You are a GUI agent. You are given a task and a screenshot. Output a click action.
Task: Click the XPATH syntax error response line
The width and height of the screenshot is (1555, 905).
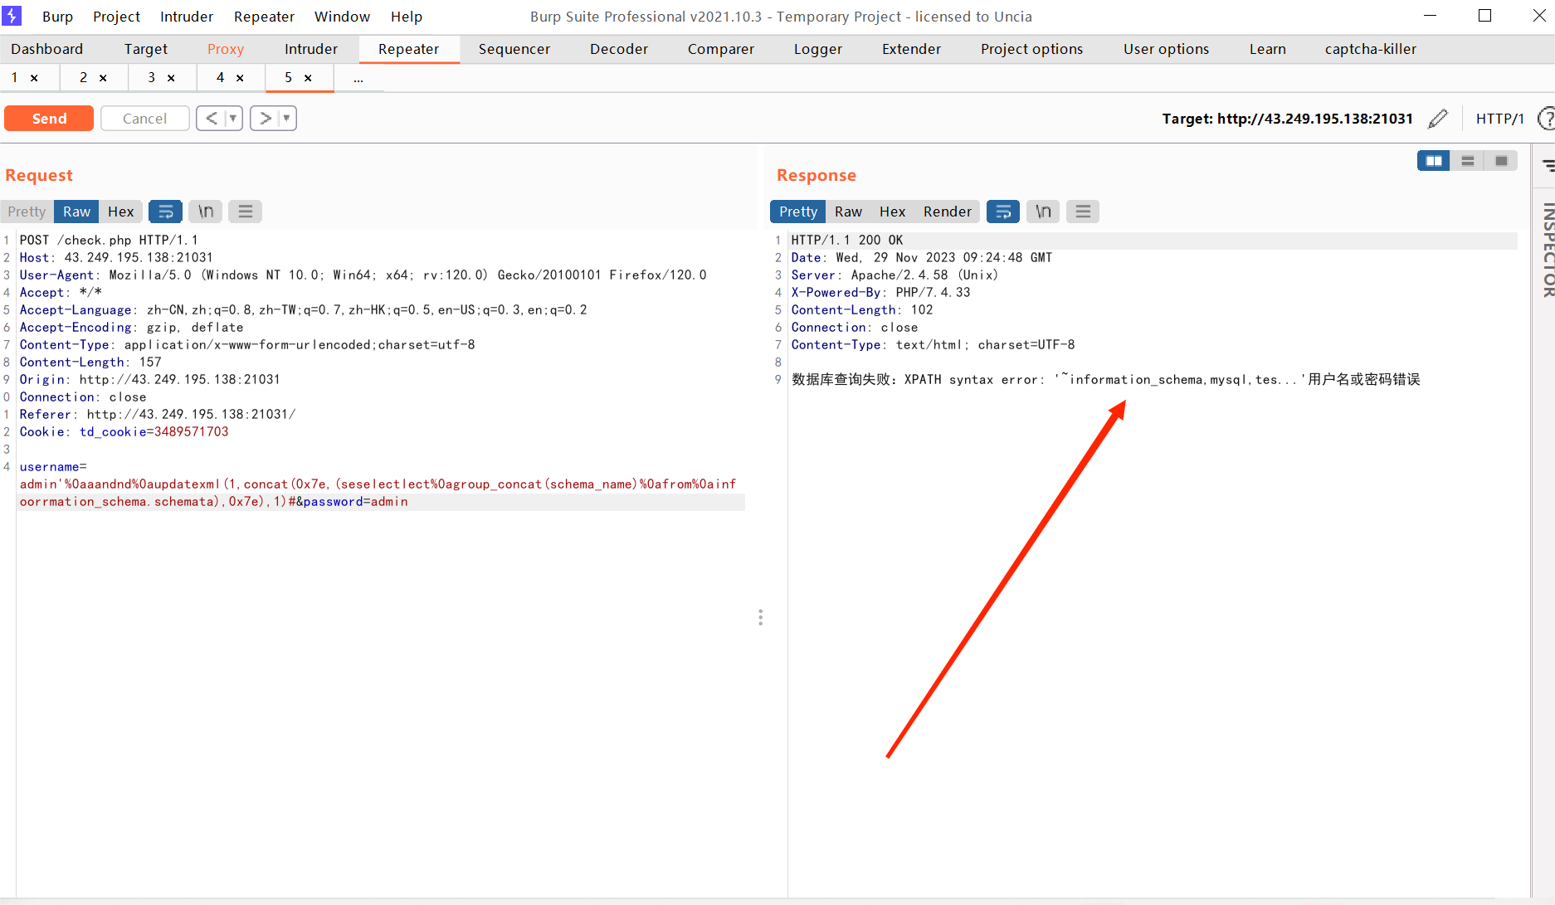[1105, 379]
